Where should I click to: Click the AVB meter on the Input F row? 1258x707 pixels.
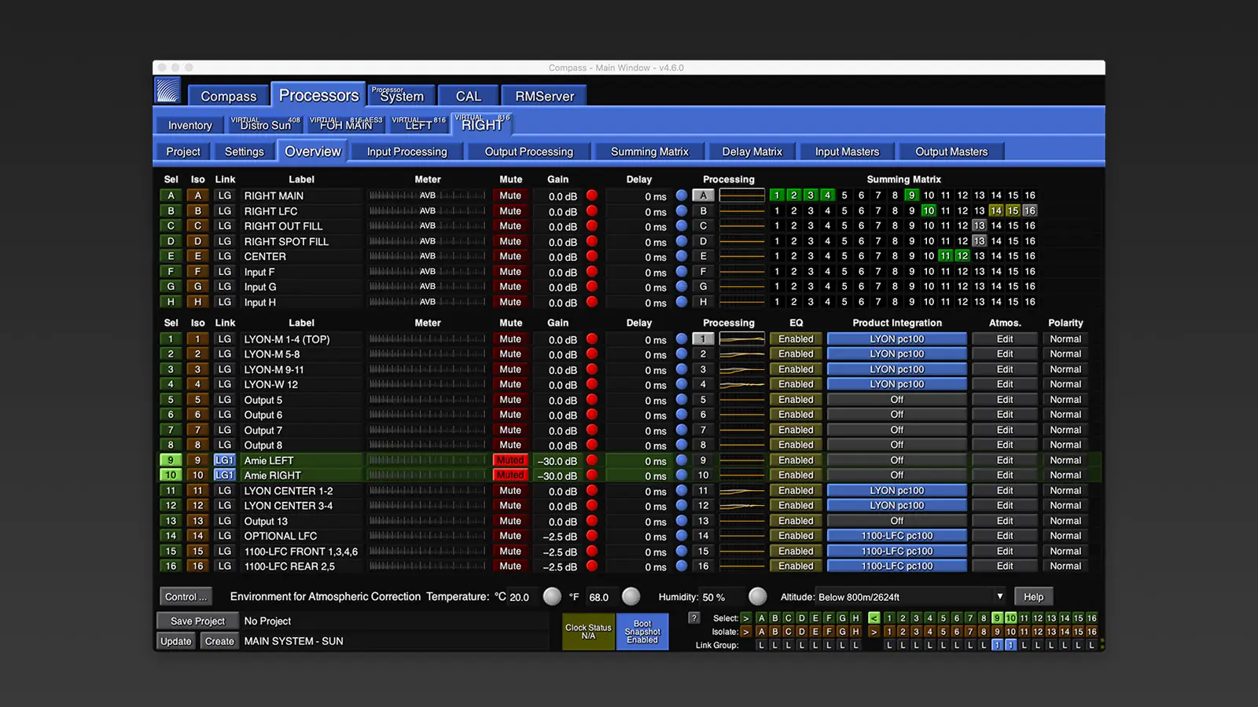pos(427,271)
